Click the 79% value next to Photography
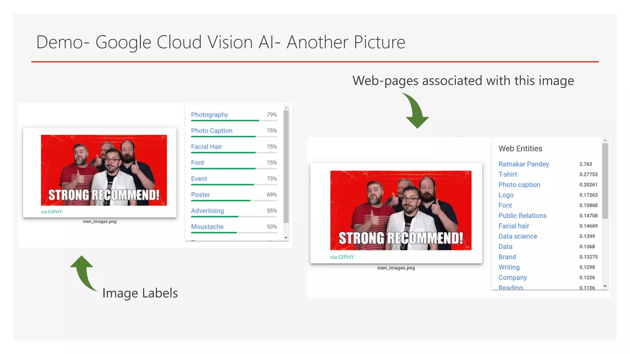630x354 pixels. [272, 115]
